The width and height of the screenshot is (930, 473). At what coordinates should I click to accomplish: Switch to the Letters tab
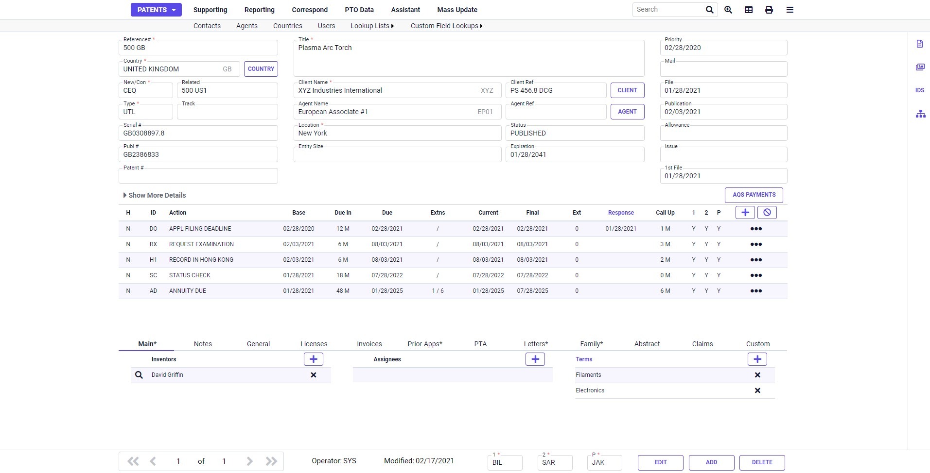point(536,344)
